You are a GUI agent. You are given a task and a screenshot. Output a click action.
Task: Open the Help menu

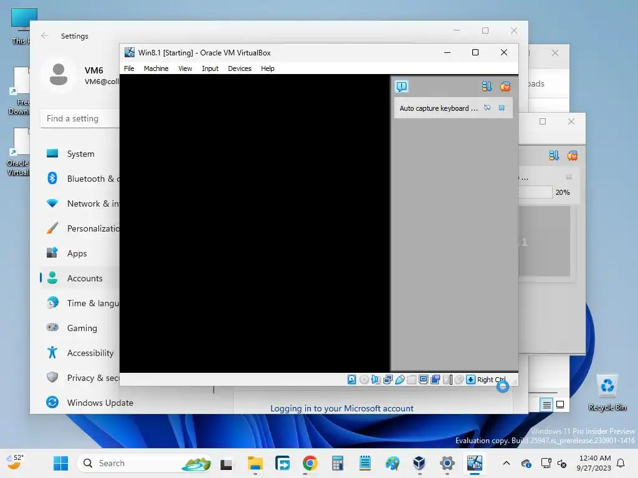[267, 68]
